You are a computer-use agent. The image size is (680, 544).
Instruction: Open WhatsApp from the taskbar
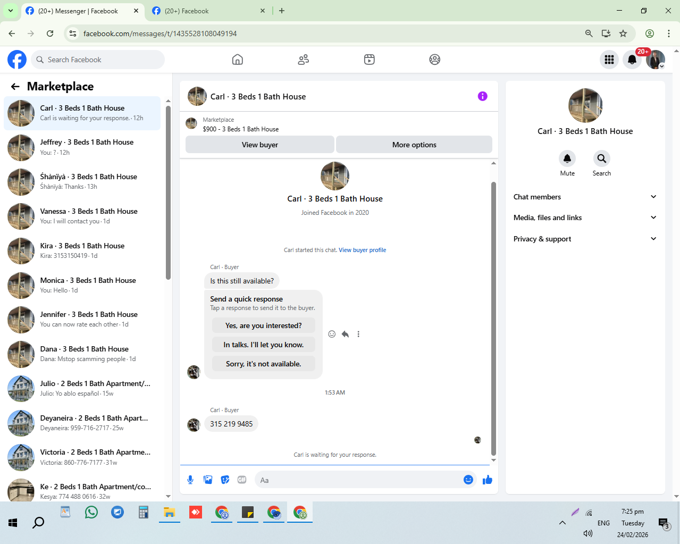(x=91, y=512)
